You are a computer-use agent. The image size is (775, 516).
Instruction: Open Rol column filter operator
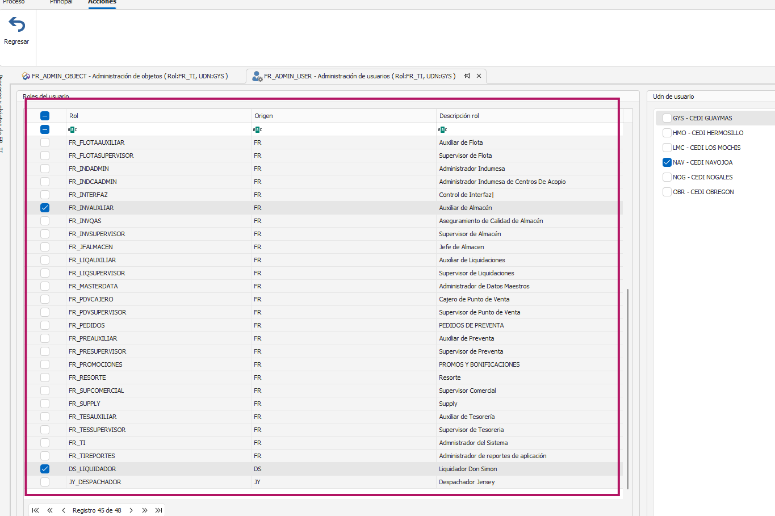[x=72, y=130]
